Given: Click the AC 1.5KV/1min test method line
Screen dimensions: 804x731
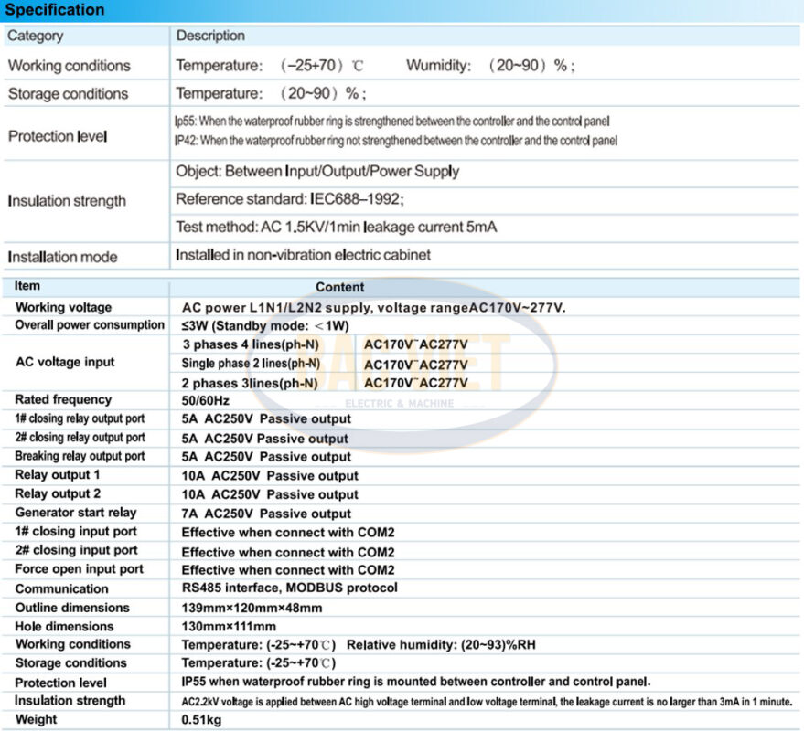Looking at the screenshot, I should click(338, 227).
